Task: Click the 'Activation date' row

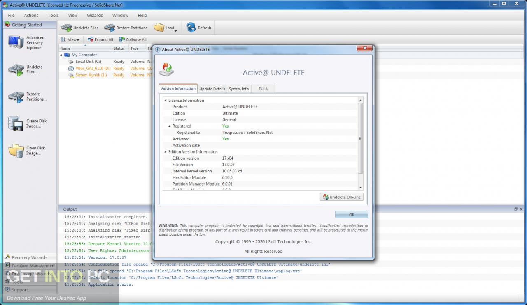Action: pos(261,145)
